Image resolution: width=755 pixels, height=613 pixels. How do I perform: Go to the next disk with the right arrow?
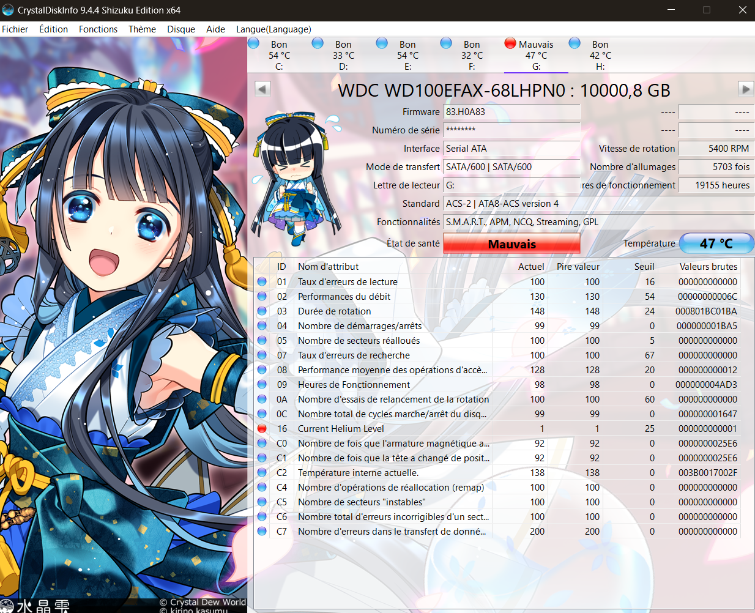(746, 89)
